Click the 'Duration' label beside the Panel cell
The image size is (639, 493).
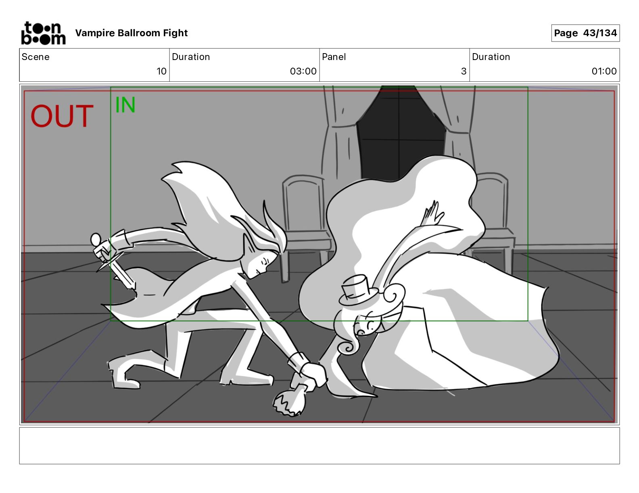tap(491, 57)
